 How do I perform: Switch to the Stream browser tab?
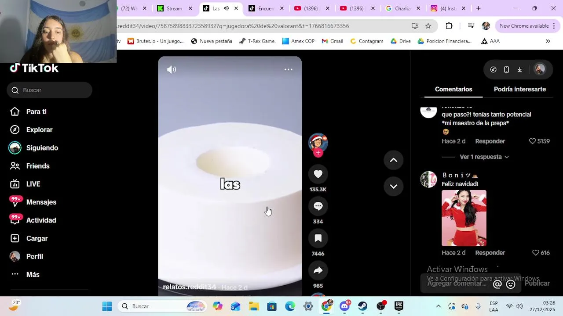(175, 8)
